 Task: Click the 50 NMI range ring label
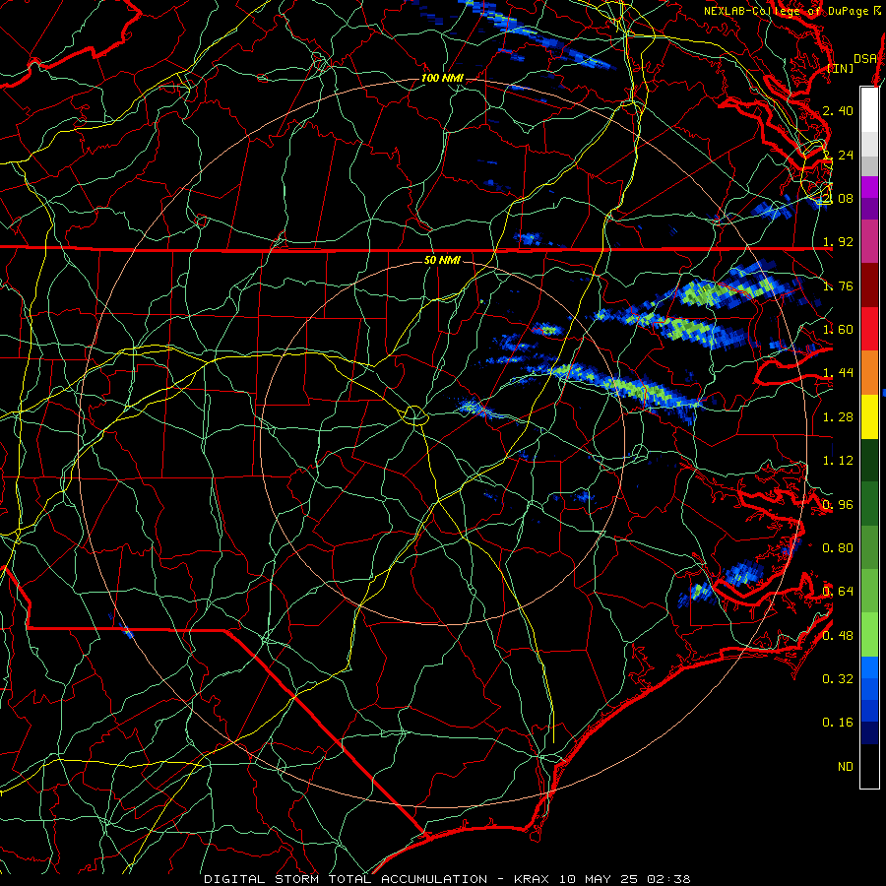pyautogui.click(x=442, y=260)
